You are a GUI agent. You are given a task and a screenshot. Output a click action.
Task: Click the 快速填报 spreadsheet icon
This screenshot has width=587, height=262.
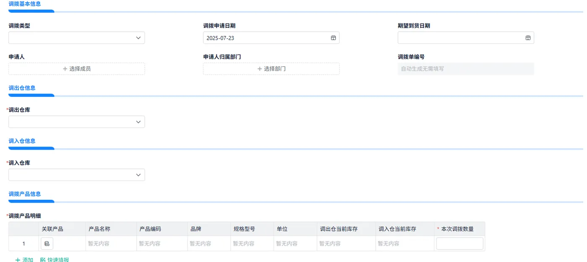(x=43, y=260)
